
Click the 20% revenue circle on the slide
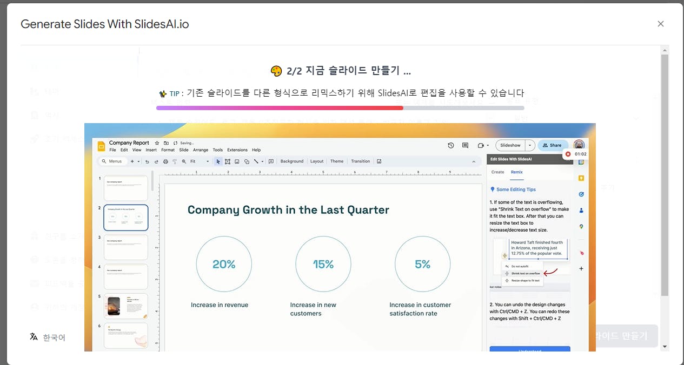tap(224, 265)
